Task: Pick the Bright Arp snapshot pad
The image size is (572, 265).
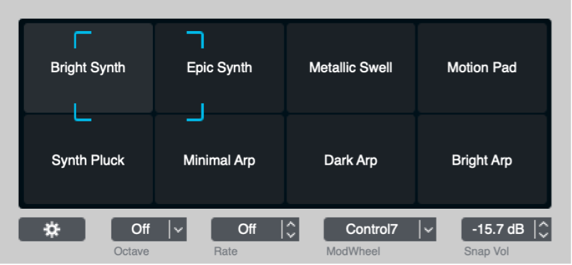Action: click(x=482, y=160)
